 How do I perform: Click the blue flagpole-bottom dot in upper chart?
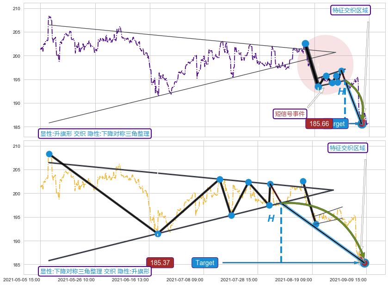click(318, 86)
